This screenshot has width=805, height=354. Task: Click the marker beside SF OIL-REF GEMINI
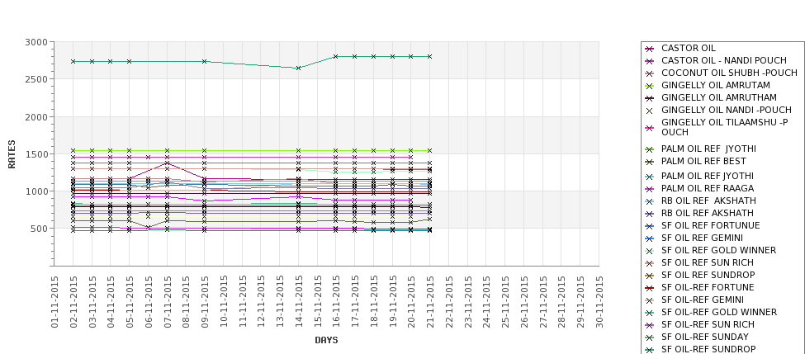coord(650,300)
